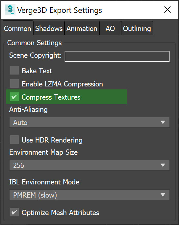
Task: Open the Outlining tab
Action: click(137, 28)
